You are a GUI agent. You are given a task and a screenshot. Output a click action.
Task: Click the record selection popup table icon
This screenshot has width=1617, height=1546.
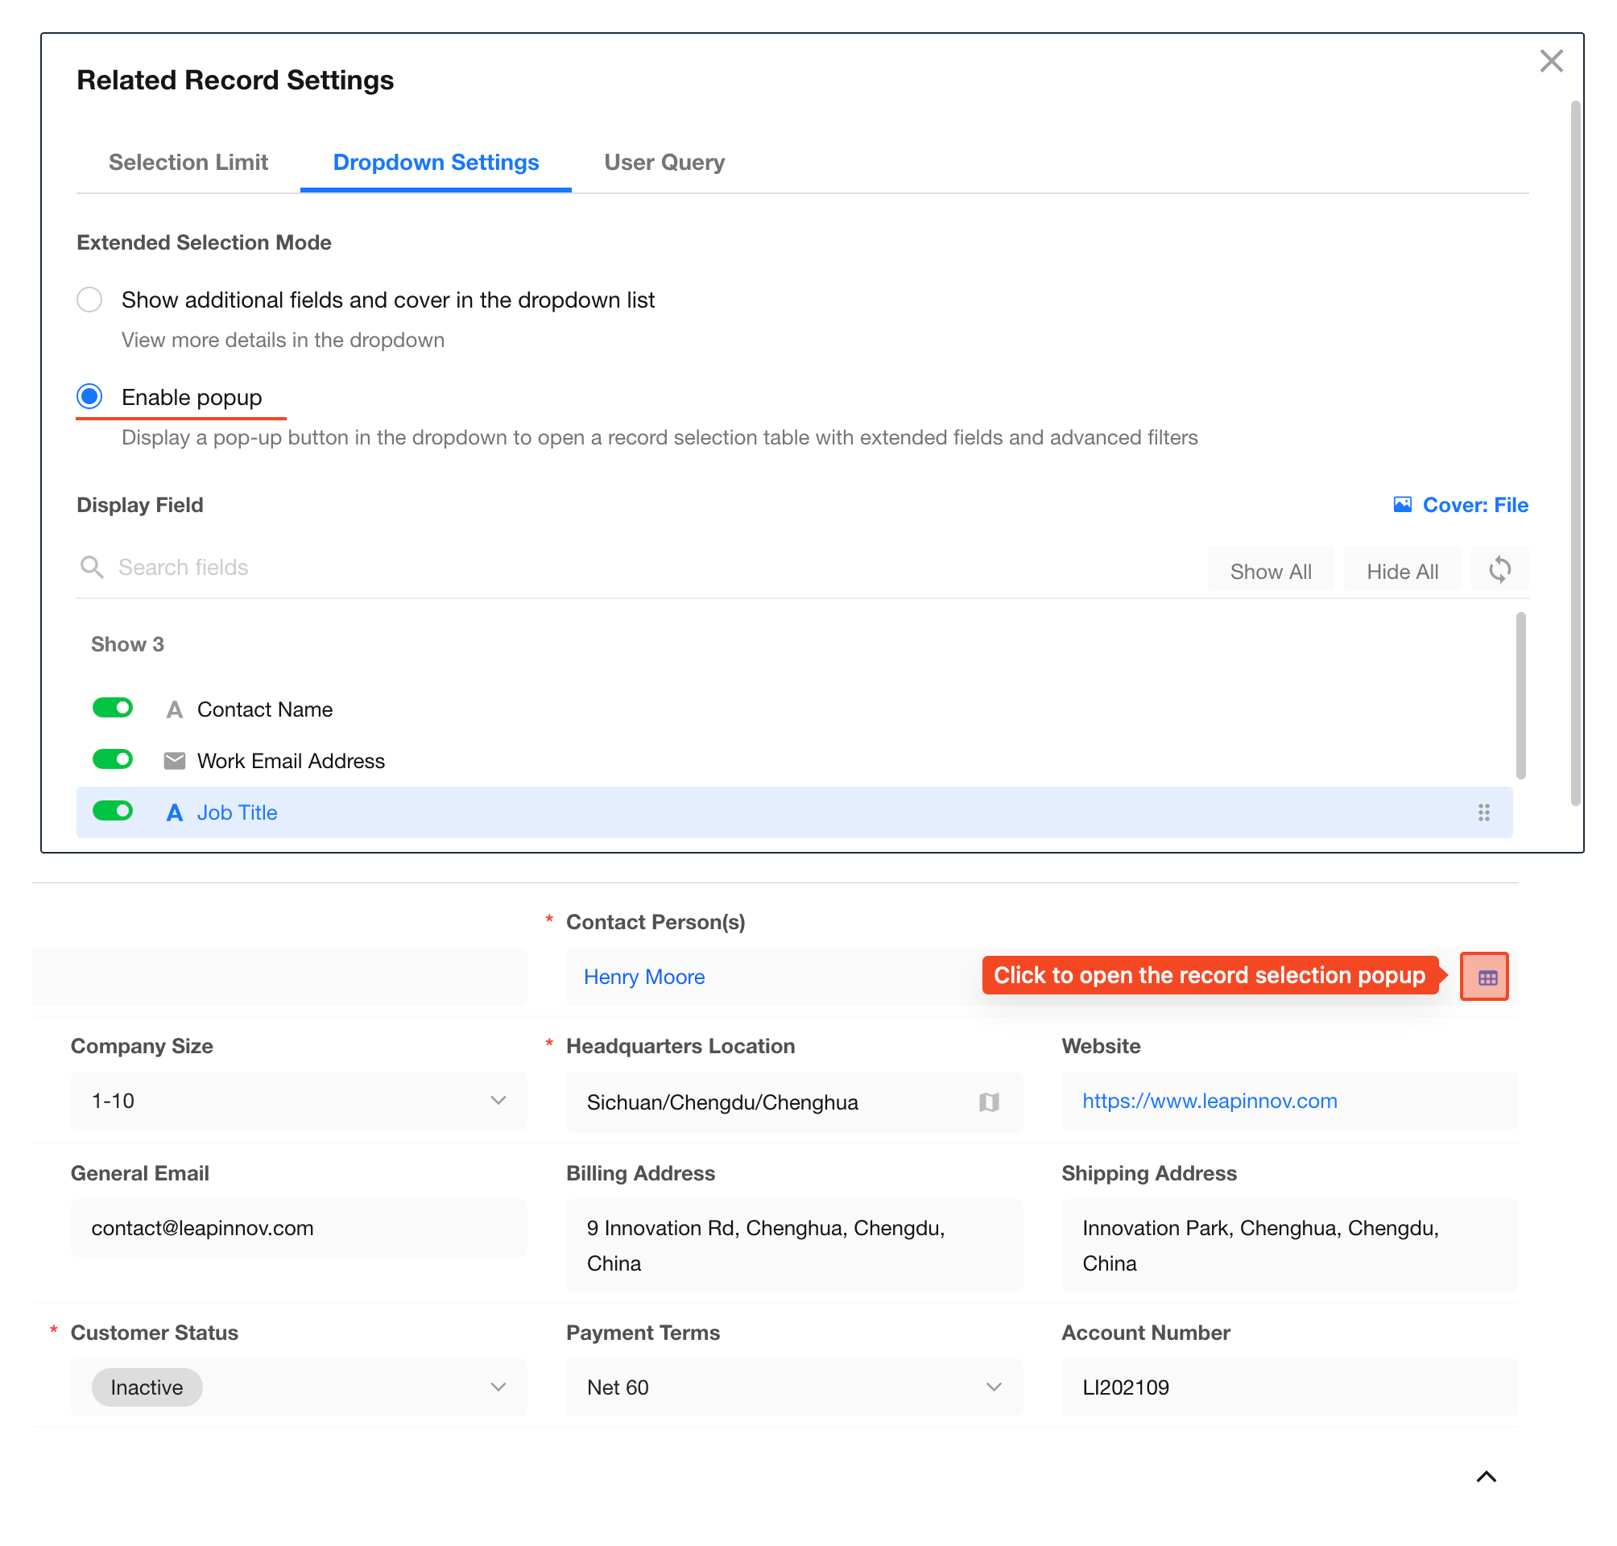(x=1486, y=978)
